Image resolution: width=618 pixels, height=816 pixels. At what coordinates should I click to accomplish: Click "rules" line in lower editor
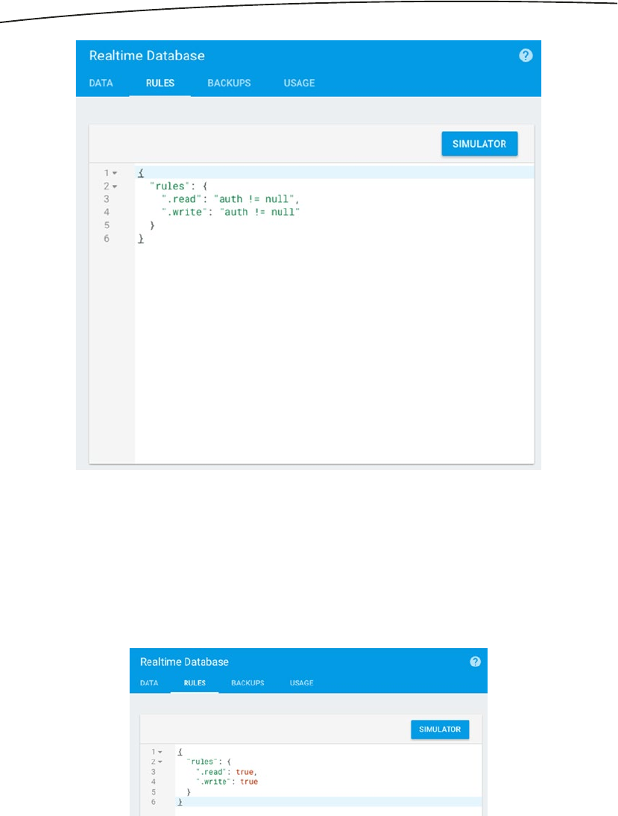tap(208, 762)
